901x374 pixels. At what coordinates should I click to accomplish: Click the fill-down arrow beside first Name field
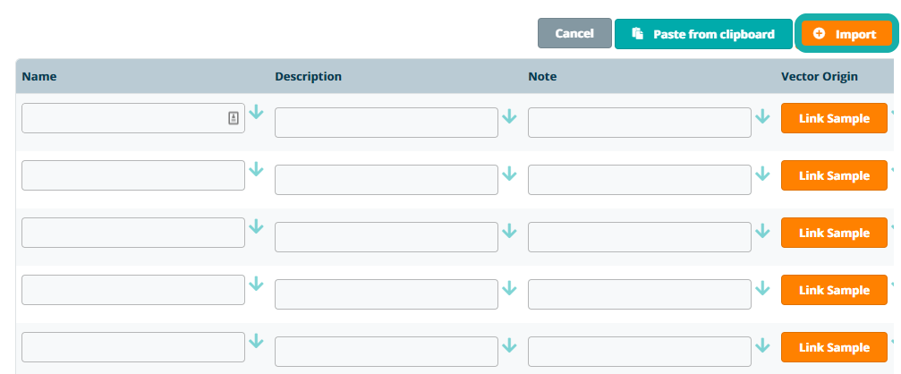click(x=257, y=113)
